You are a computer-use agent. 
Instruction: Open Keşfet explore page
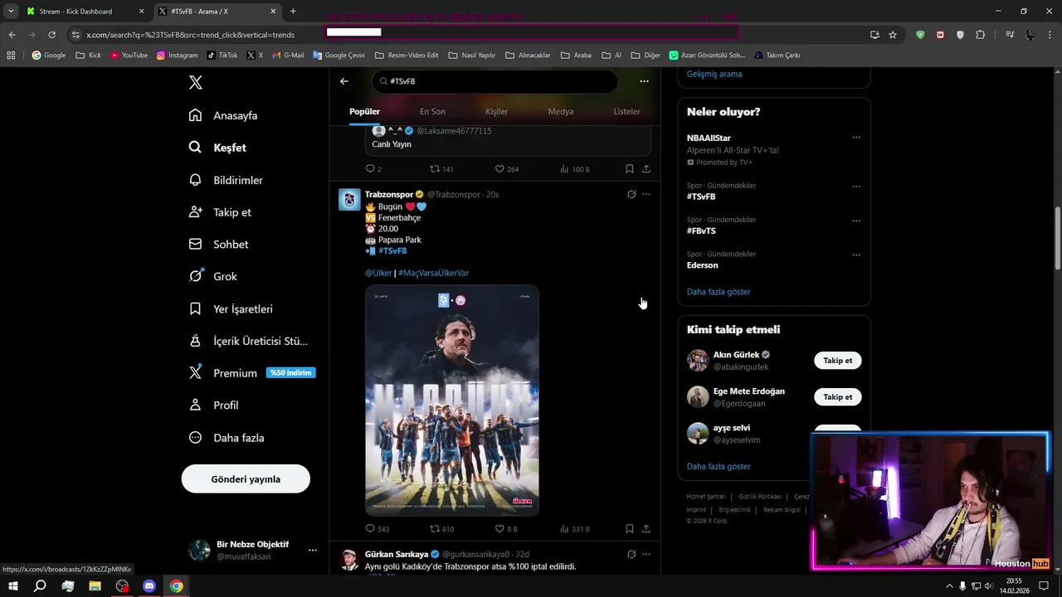(217, 148)
